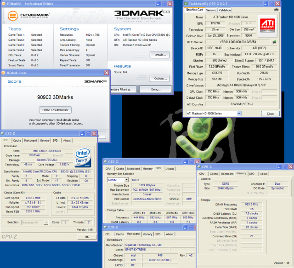The width and height of the screenshot is (294, 268).
Task: Click the Details... button in 3DMark03
Action: click(160, 55)
